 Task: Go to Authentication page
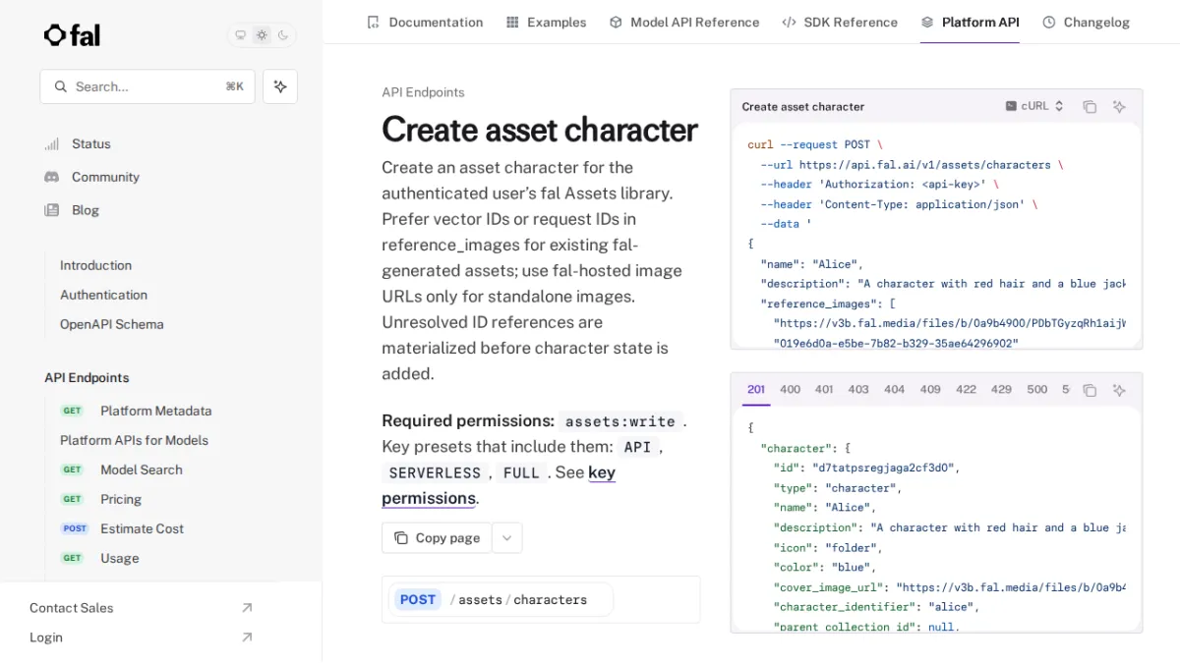(x=103, y=295)
